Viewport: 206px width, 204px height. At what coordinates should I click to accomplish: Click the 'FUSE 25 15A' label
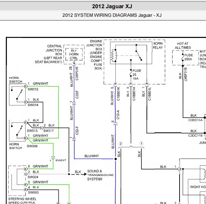[137, 74]
